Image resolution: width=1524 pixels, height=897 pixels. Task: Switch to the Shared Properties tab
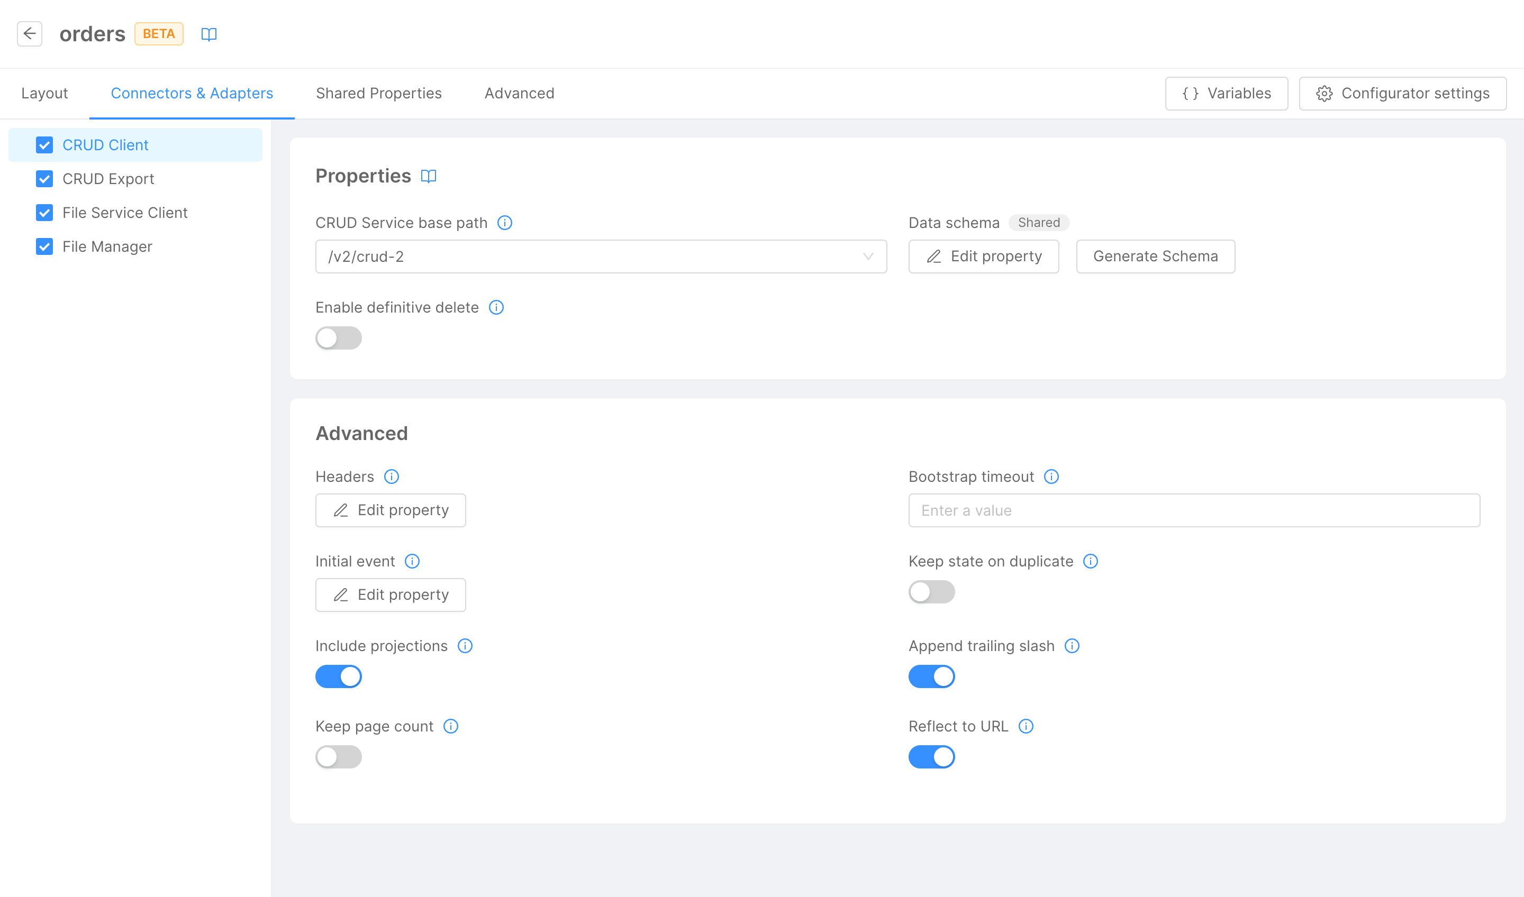click(x=378, y=93)
